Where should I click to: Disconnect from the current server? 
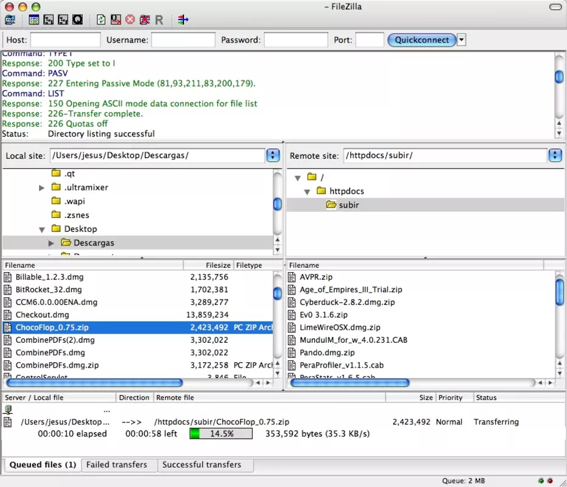(145, 19)
